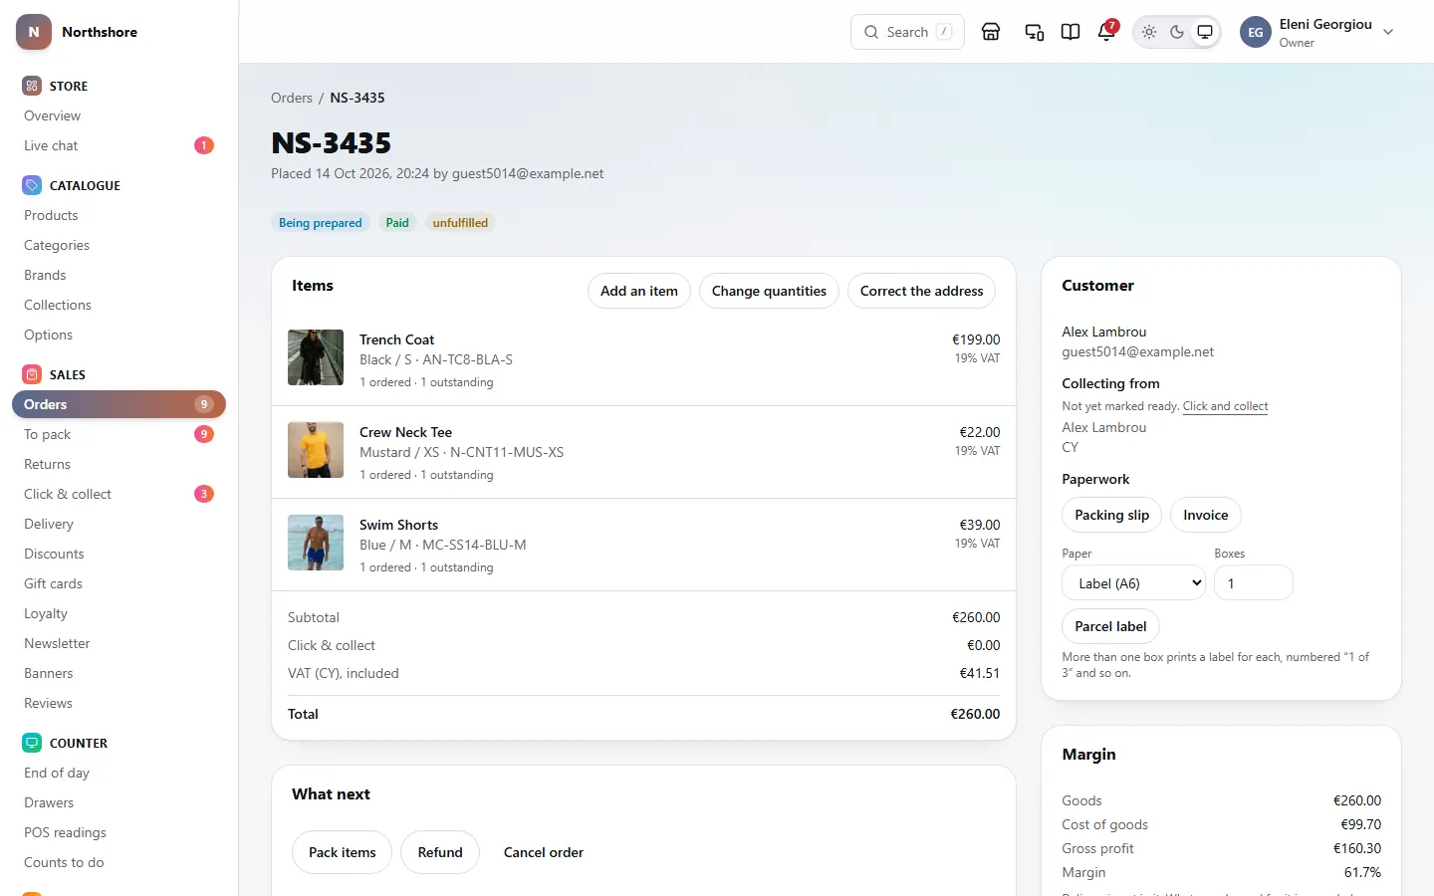The width and height of the screenshot is (1434, 896).
Task: Click the EG user avatar
Action: 1256,32
